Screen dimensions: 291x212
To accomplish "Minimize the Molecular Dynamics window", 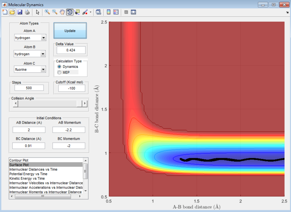I will pos(263,5).
